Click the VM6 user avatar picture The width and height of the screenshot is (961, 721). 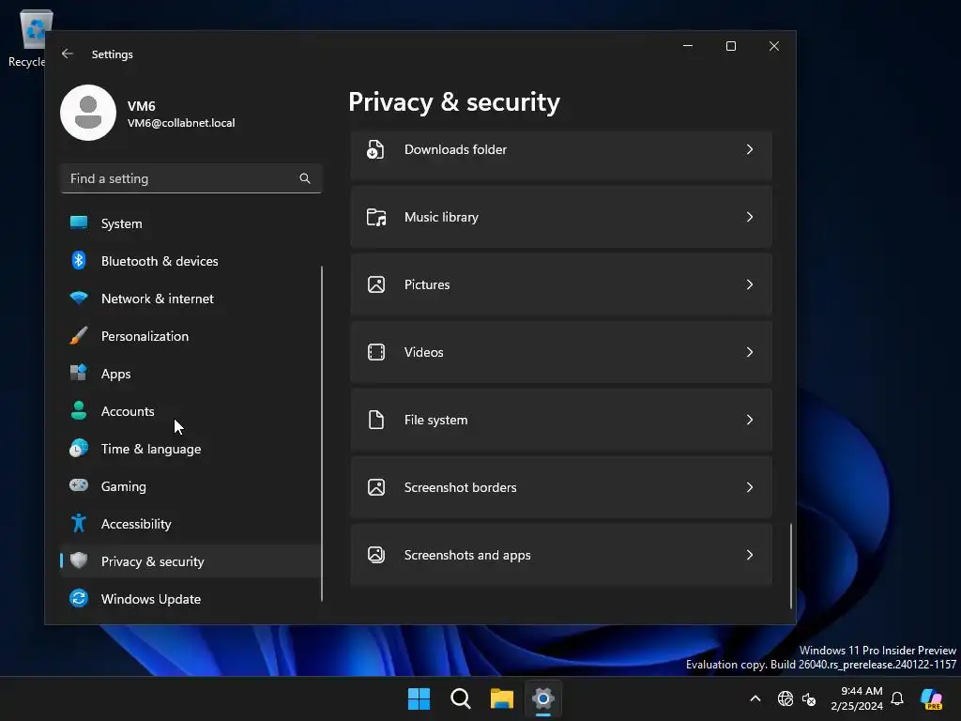point(88,113)
